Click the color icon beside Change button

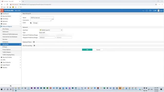(31, 23)
